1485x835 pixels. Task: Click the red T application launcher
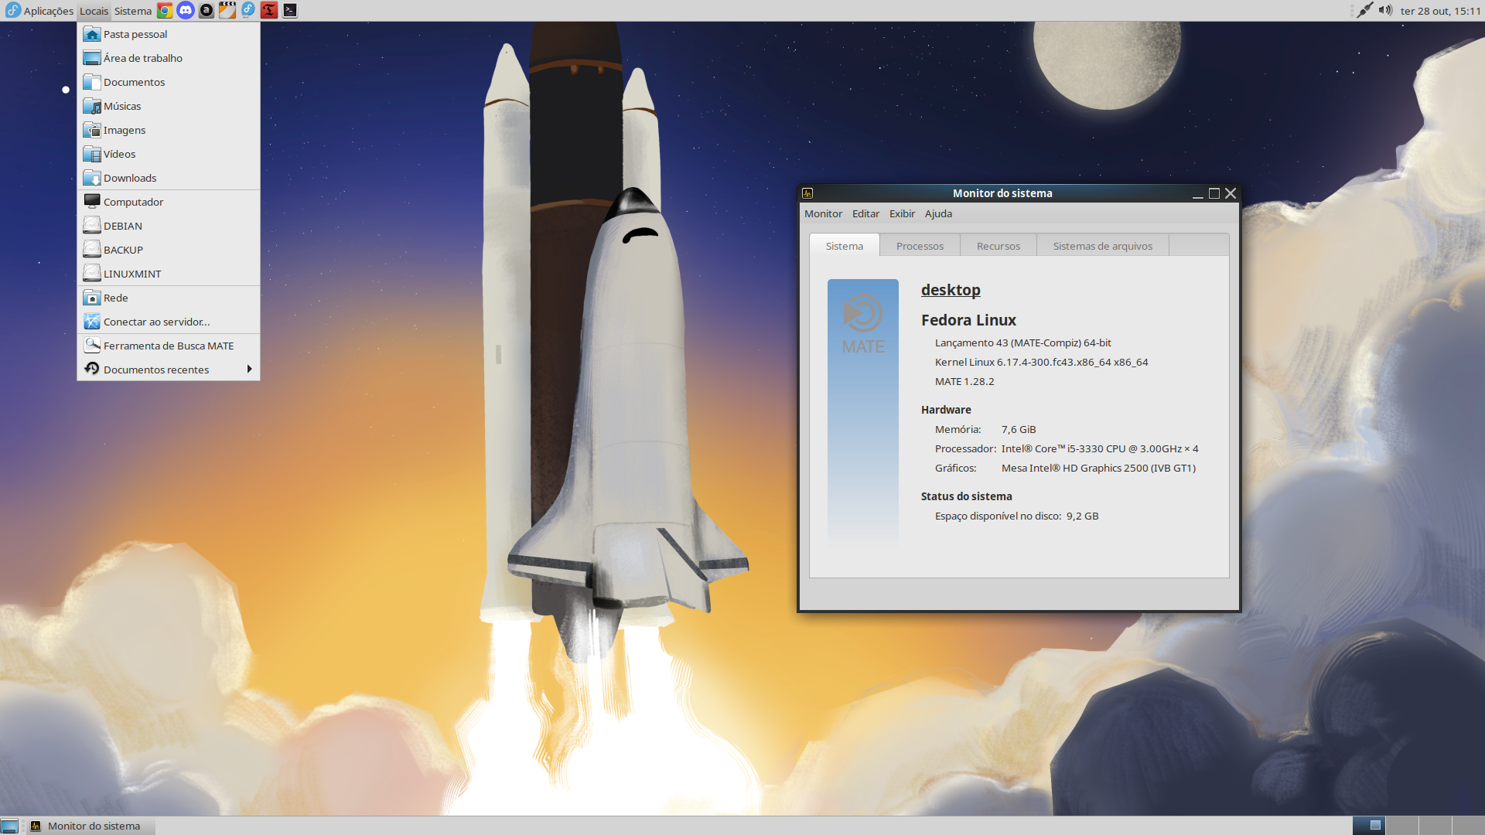pos(269,11)
